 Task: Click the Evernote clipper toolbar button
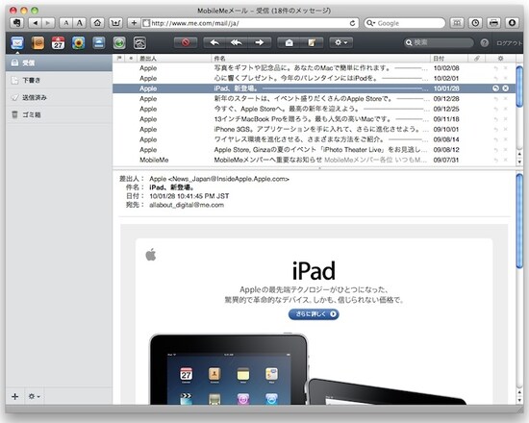tap(16, 23)
